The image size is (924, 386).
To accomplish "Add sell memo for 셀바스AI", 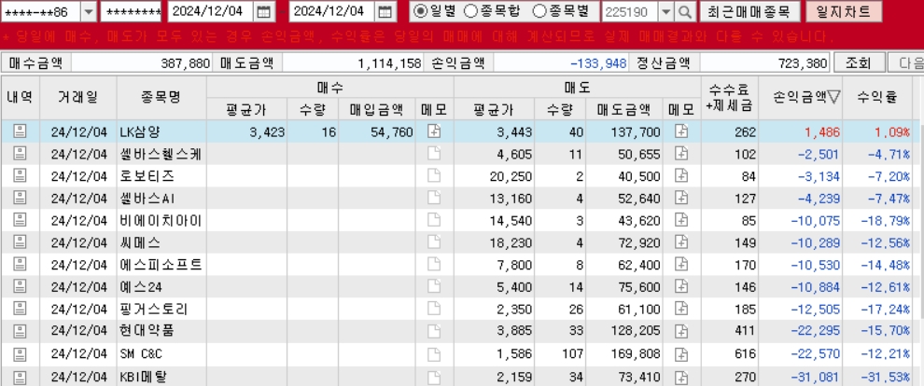I will 681,199.
